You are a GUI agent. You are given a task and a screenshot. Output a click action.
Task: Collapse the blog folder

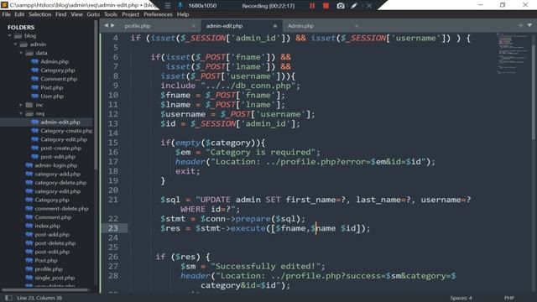[9, 35]
